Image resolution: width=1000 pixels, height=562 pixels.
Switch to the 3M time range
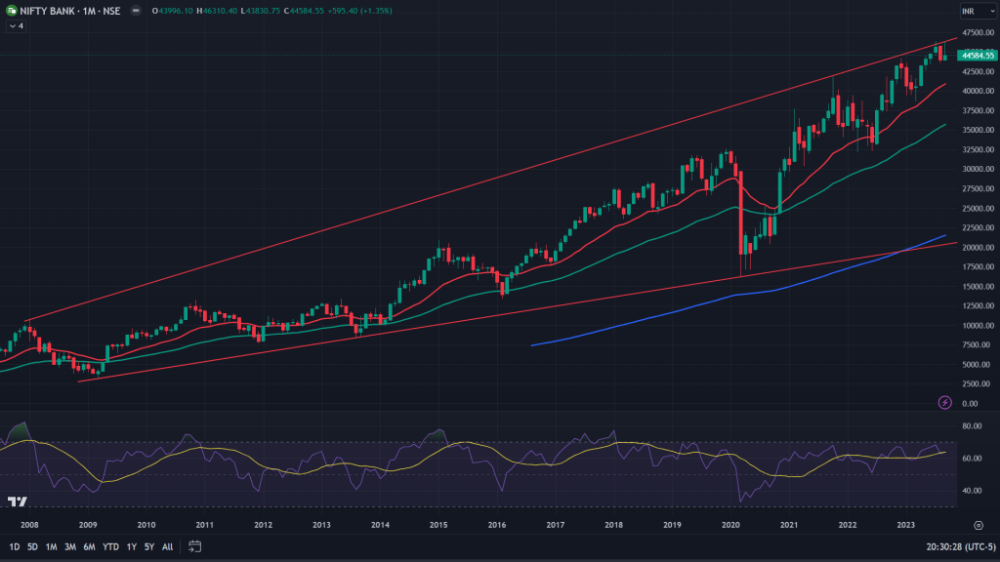[x=70, y=546]
